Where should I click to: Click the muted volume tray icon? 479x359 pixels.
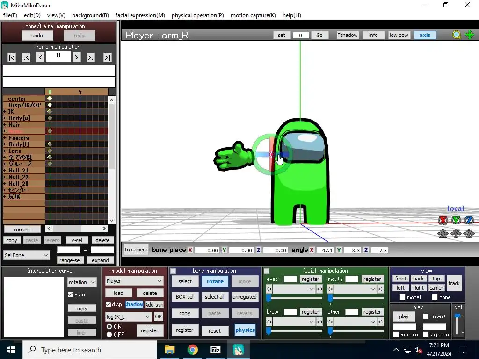(419, 350)
